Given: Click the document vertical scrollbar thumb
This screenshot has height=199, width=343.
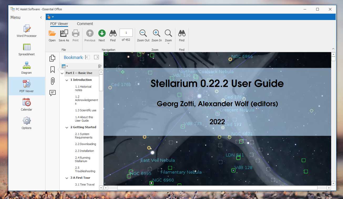Looking at the screenshot, I should (334, 59).
